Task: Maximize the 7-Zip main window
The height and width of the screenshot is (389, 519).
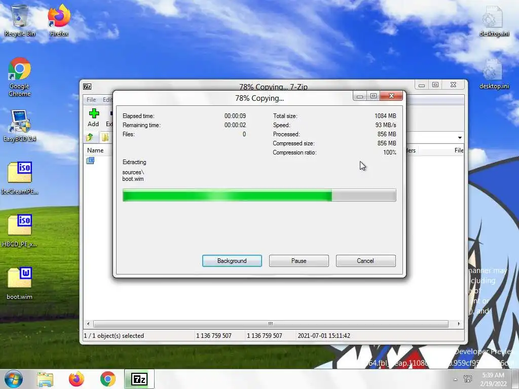Action: 435,85
